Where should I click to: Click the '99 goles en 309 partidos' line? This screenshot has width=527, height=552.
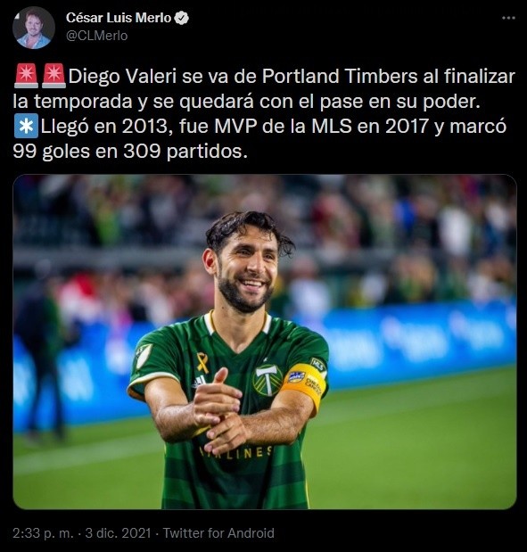[x=128, y=152]
